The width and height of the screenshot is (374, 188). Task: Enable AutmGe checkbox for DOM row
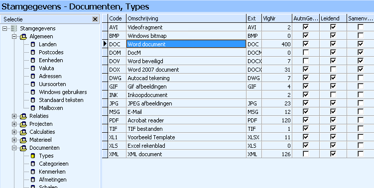tap(306, 52)
